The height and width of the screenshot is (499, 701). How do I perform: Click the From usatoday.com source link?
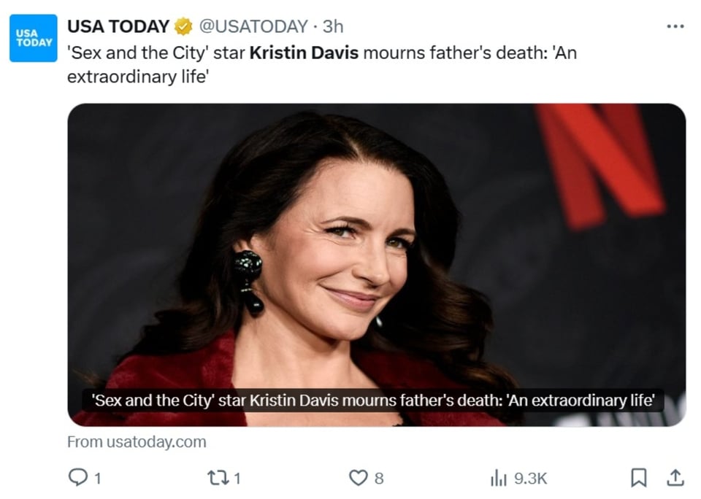[137, 442]
